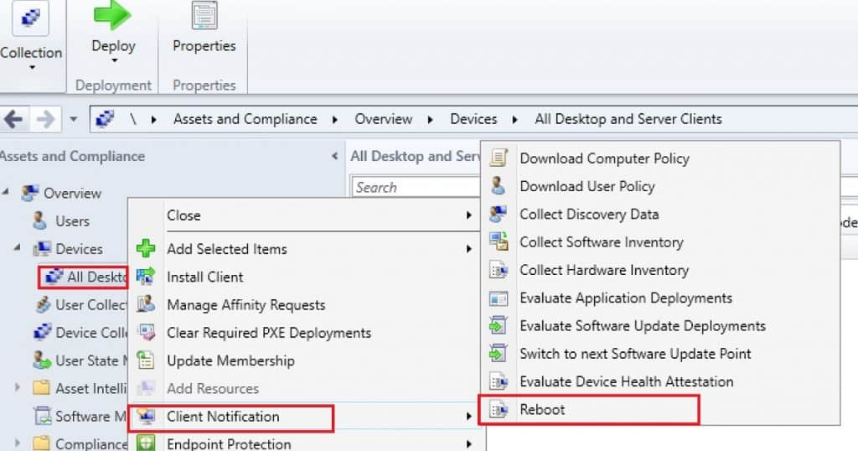Select Reboot from Client Notification submenu

click(x=542, y=409)
